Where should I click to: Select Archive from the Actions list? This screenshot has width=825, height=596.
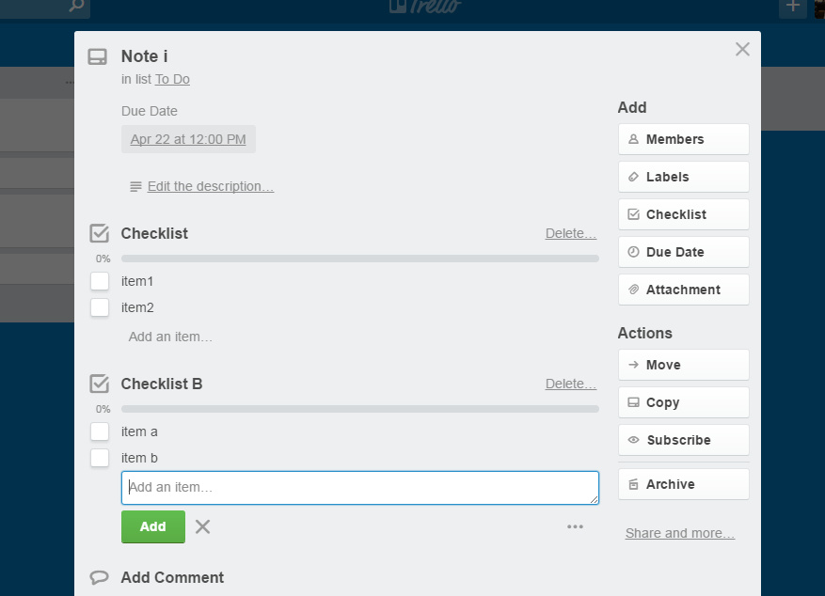[683, 484]
